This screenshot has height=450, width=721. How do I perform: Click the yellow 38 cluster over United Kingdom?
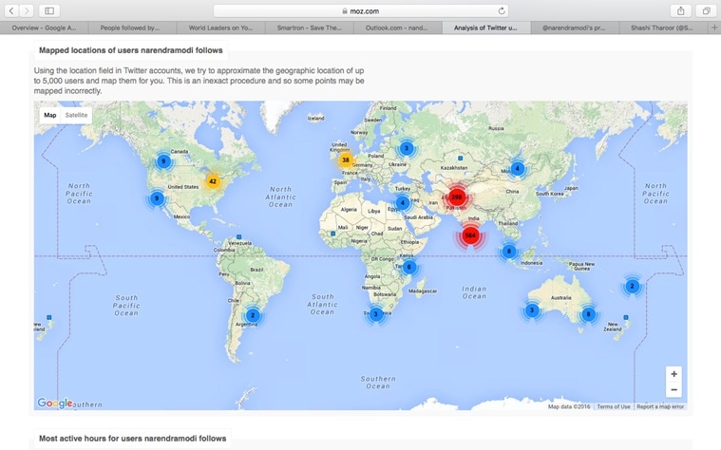click(346, 159)
